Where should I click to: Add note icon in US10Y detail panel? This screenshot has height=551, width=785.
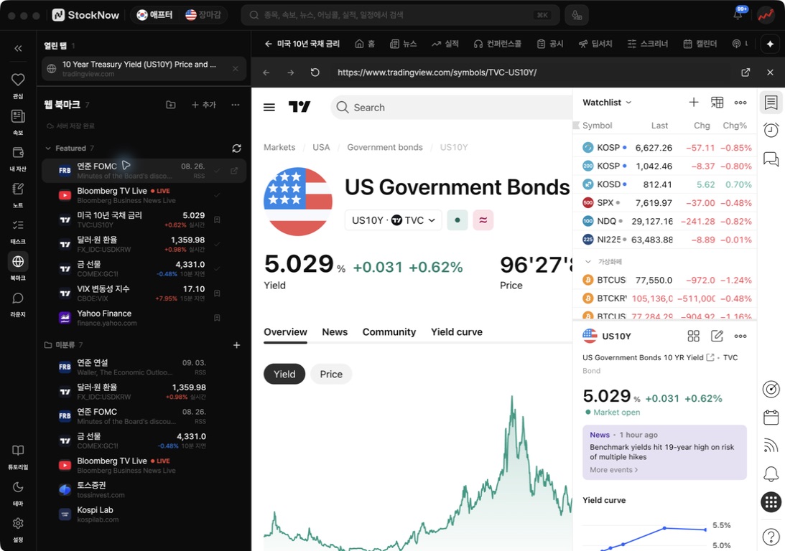(x=717, y=336)
